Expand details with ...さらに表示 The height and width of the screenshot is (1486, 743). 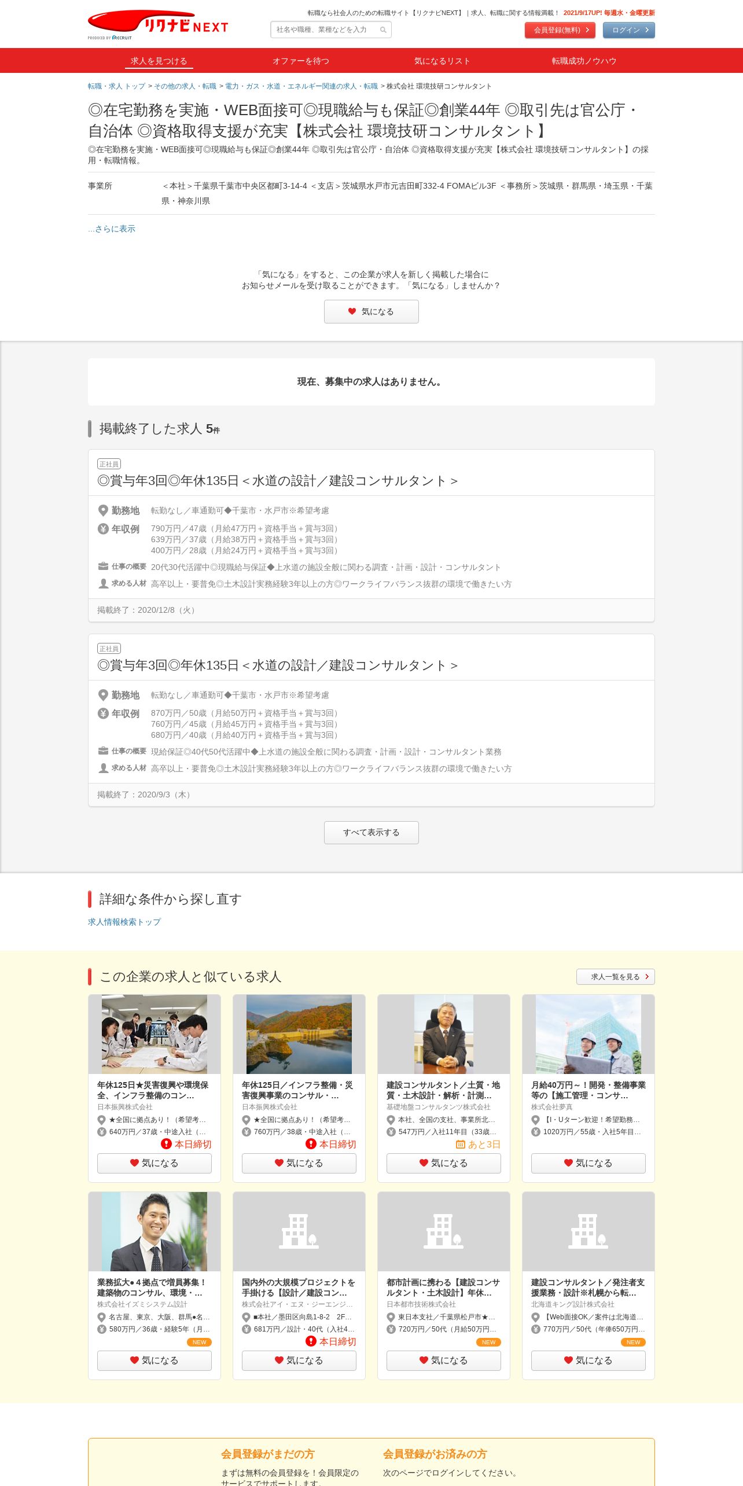click(112, 229)
